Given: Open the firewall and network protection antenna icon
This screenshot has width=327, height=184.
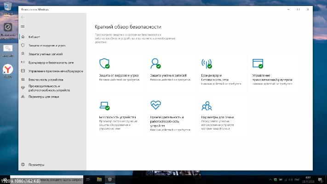Looking at the screenshot, I should [x=207, y=63].
